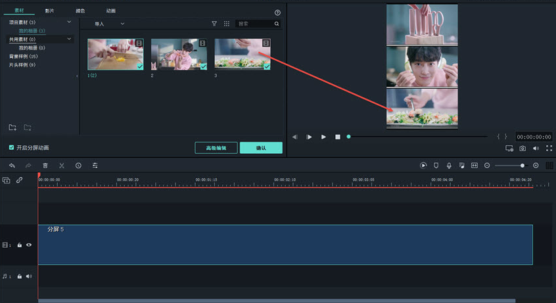Hide video track using eye icon
The image size is (556, 303).
[29, 245]
